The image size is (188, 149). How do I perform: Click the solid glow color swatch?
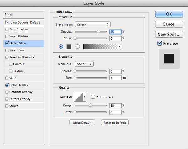(69, 47)
